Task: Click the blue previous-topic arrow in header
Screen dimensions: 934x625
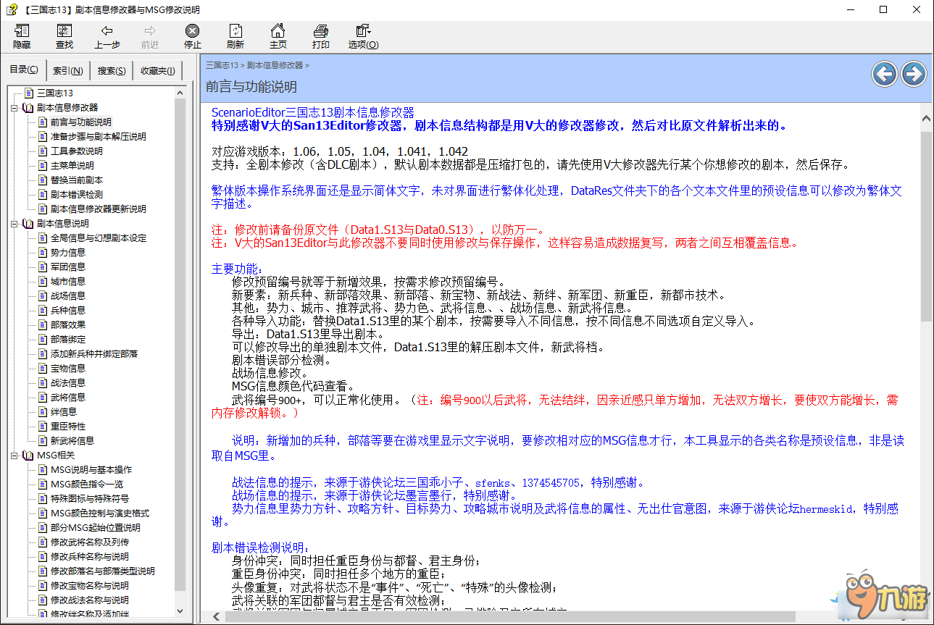Action: pyautogui.click(x=885, y=74)
